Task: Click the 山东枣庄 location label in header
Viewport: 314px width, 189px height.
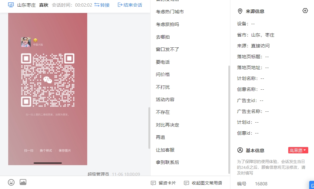Action: pyautogui.click(x=26, y=5)
